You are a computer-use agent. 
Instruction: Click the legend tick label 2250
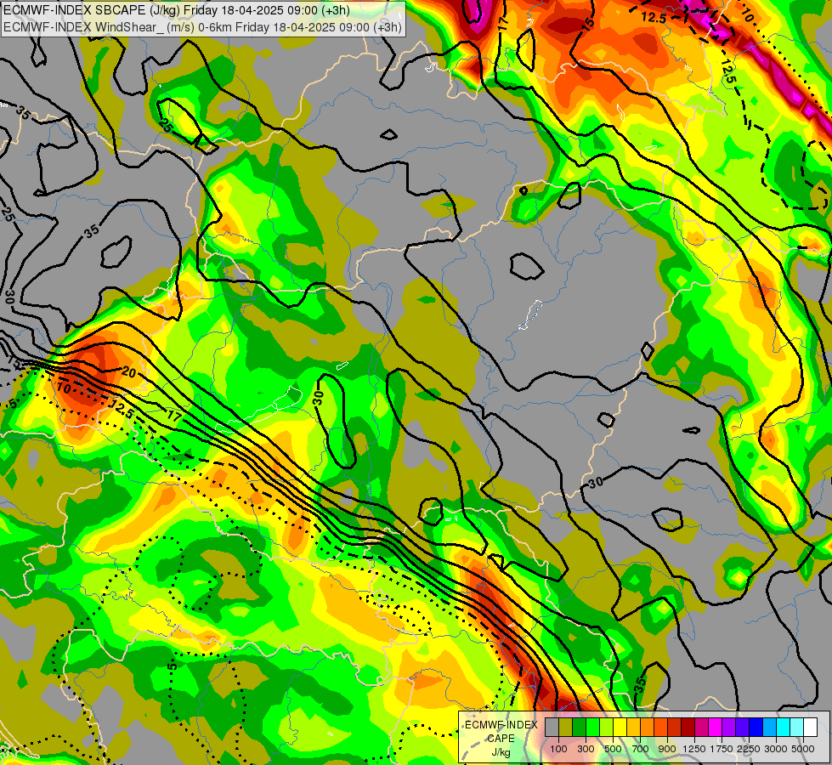pyautogui.click(x=749, y=749)
